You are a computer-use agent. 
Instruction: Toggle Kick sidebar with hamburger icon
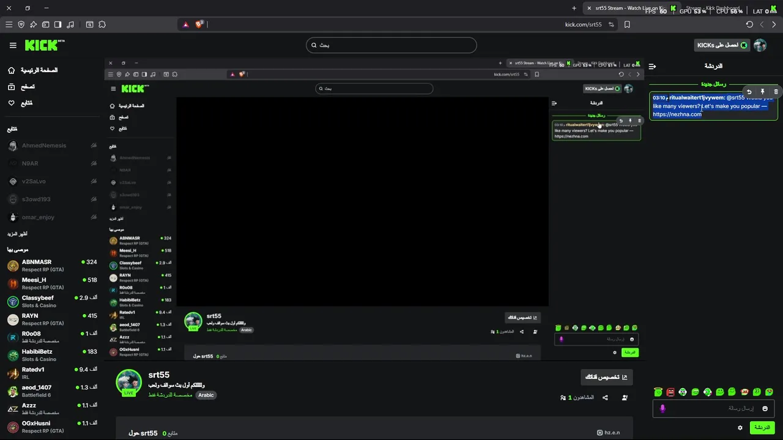click(13, 45)
